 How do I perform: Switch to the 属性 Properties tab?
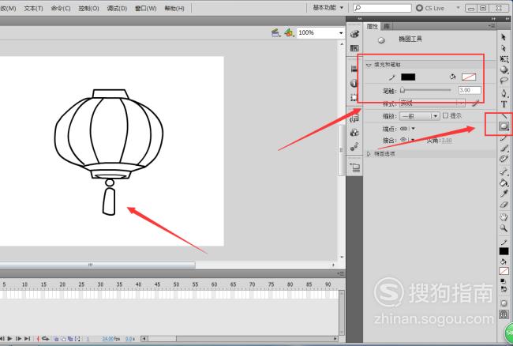click(x=373, y=27)
